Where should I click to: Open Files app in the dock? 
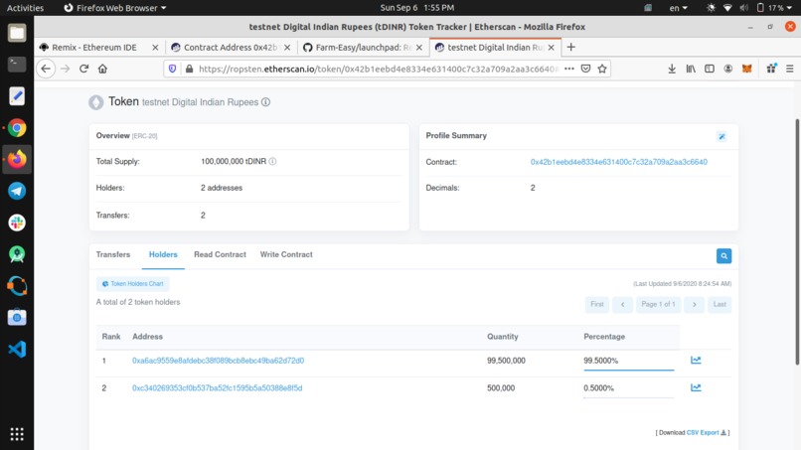pyautogui.click(x=17, y=33)
